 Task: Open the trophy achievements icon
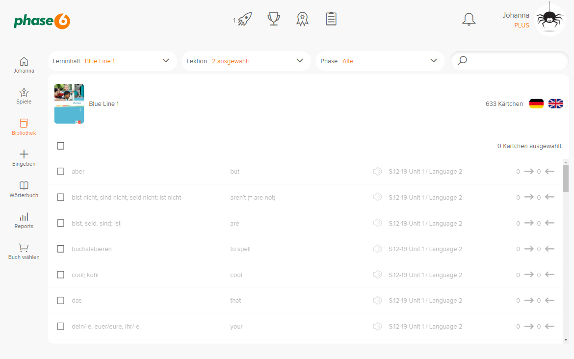pos(274,19)
